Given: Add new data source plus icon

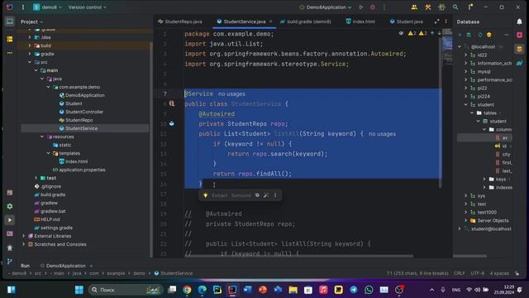Looking at the screenshot, I should click(x=460, y=35).
